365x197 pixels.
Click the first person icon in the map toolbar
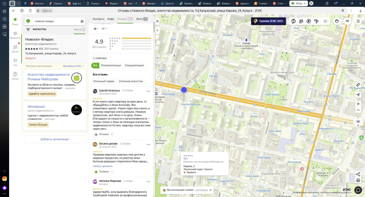(x=293, y=21)
